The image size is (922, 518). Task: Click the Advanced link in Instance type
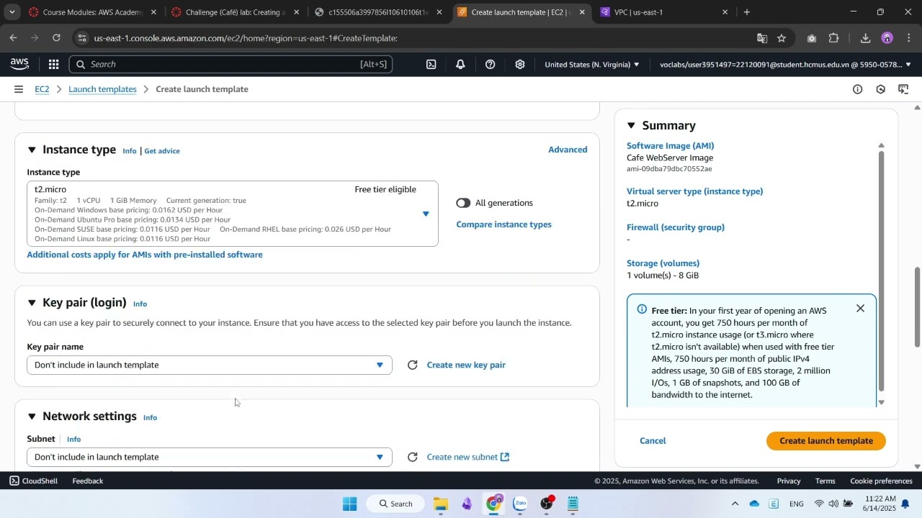click(568, 150)
